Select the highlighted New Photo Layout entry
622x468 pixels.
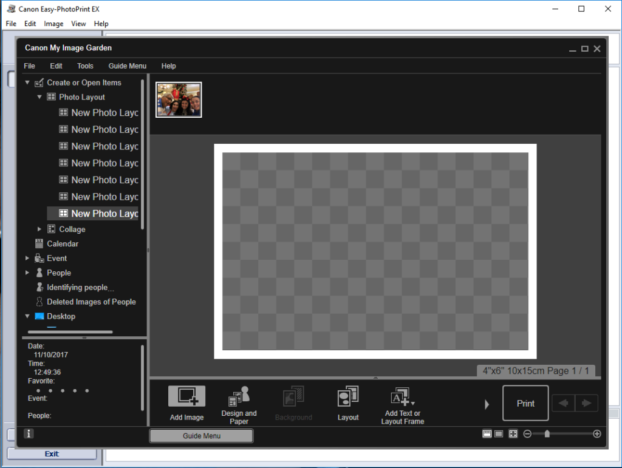point(92,214)
